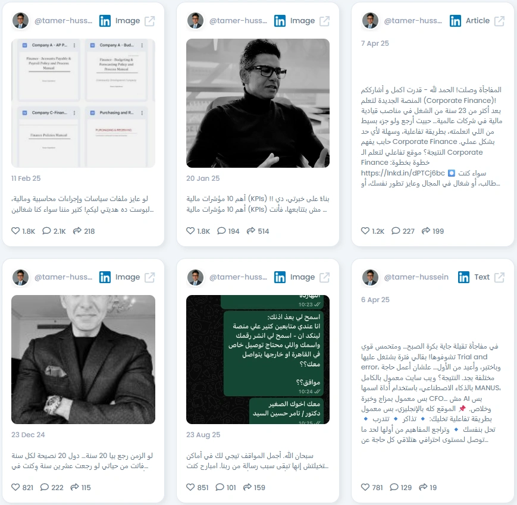
Task: Open external link on 20 Jan 25 post
Action: pyautogui.click(x=324, y=21)
